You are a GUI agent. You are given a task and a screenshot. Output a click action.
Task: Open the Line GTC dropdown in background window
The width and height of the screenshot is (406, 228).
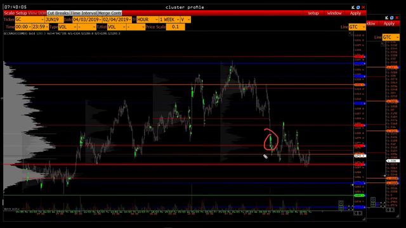tap(391, 37)
